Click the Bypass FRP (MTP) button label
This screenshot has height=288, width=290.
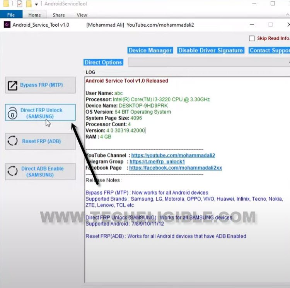coord(41,85)
